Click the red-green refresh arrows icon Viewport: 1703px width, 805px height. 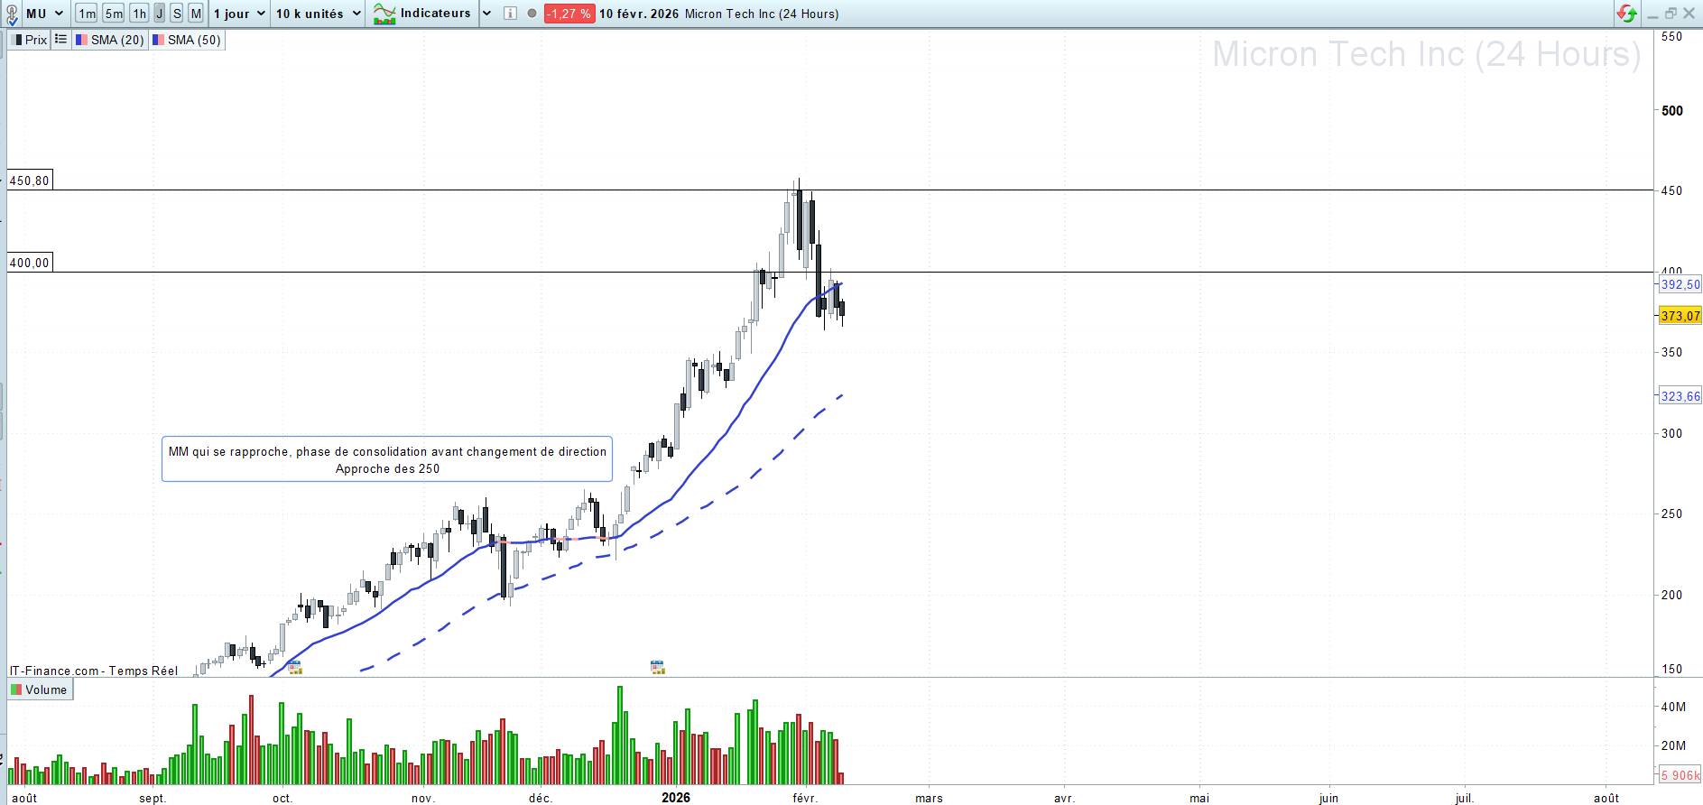1626,14
